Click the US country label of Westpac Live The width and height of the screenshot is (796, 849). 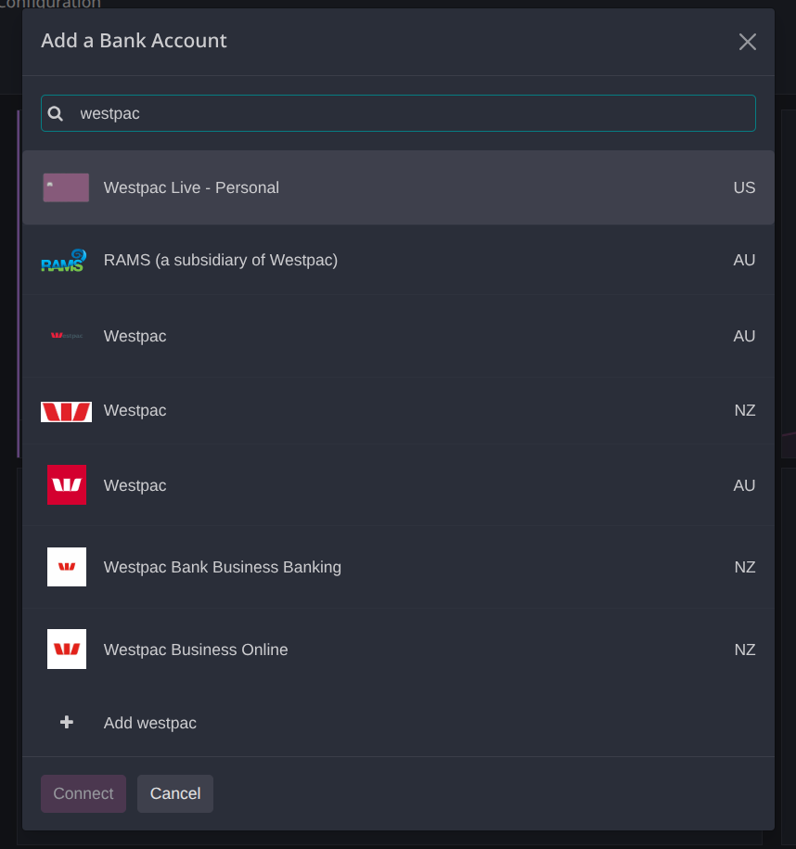744,187
